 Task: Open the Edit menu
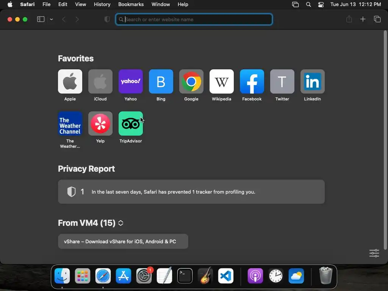(x=63, y=4)
